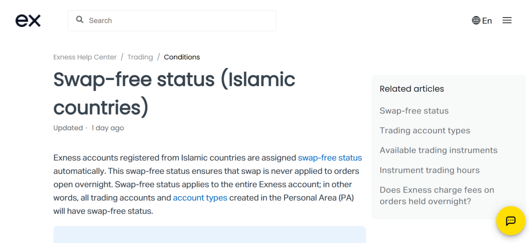529x243 pixels.
Task: Click the Exness logo icon
Action: 28,21
